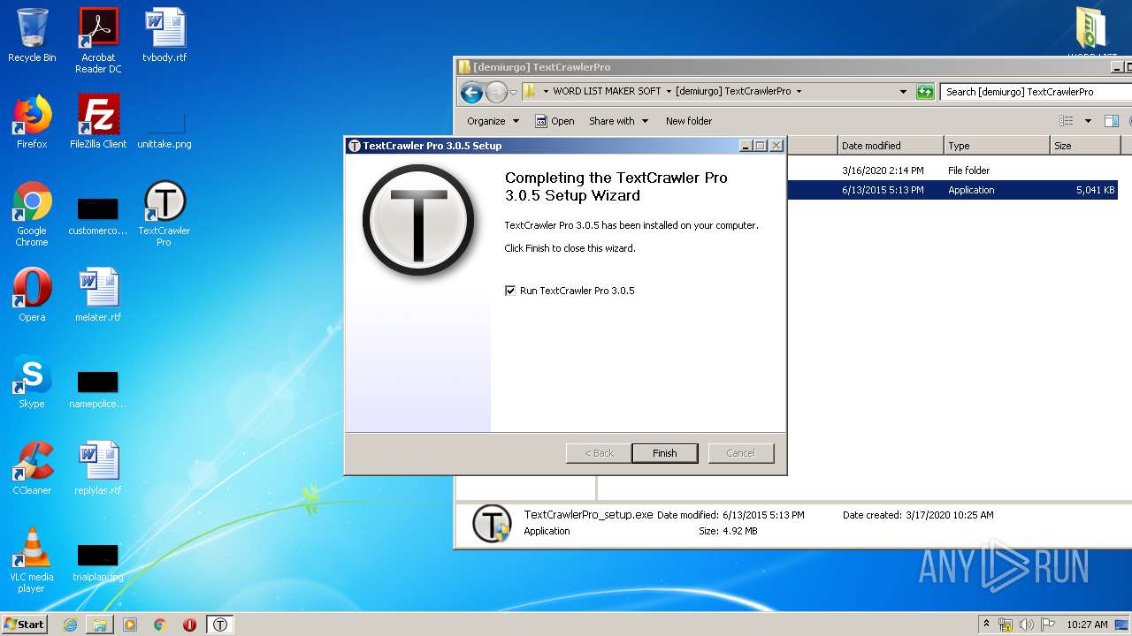Sort by Type column header
The width and height of the screenshot is (1132, 636).
point(997,146)
